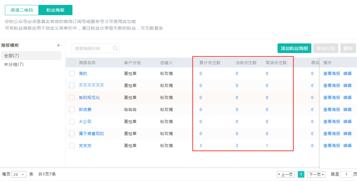Screen dimensions: 357x181
Task: Check the box for 海豹 row
Action: point(72,74)
